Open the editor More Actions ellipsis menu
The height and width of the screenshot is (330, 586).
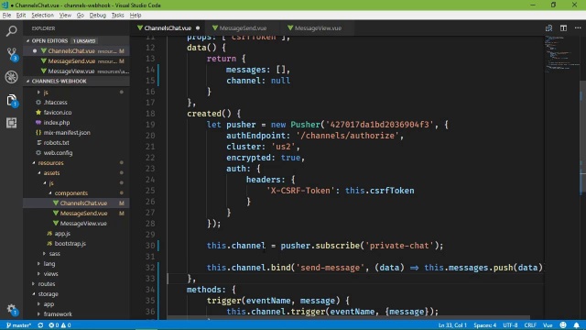pyautogui.click(x=578, y=28)
